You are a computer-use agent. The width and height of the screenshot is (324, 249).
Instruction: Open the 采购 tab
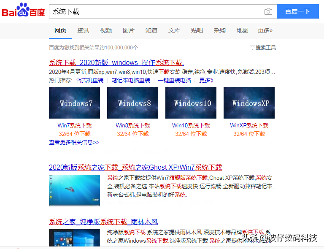(x=220, y=30)
